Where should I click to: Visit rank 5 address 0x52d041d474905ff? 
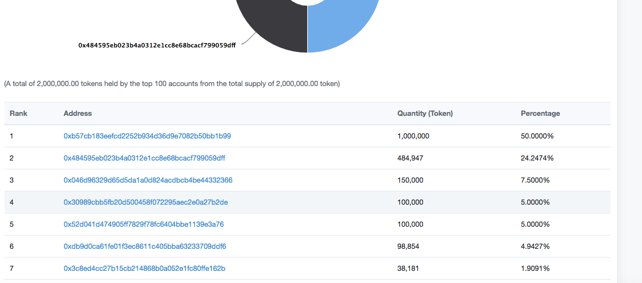[x=143, y=224]
